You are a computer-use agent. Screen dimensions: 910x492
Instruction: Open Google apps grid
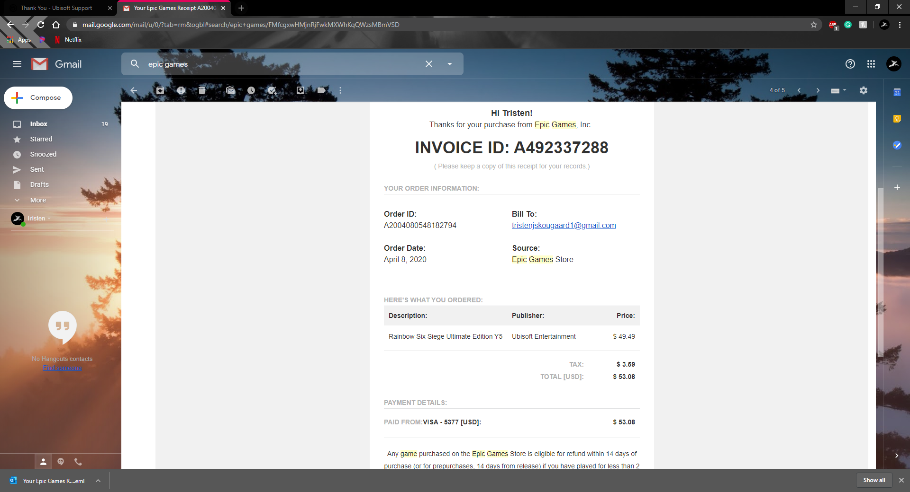pyautogui.click(x=871, y=64)
